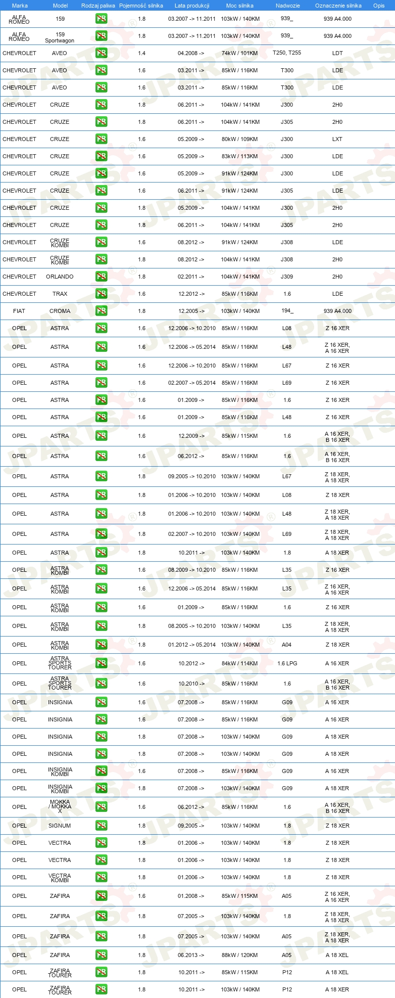Click the '159 Sportwagon' model cell
The height and width of the screenshot is (998, 395).
(60, 38)
